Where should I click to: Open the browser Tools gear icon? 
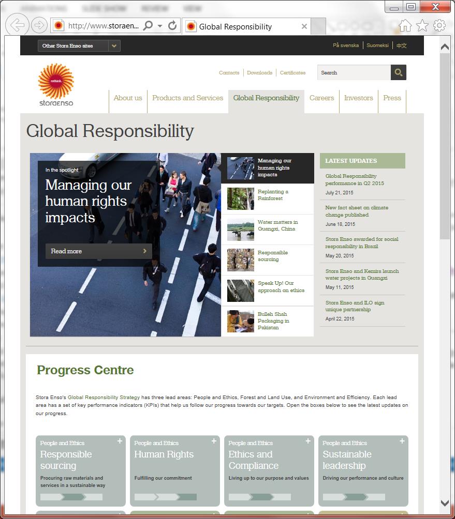[x=439, y=25]
